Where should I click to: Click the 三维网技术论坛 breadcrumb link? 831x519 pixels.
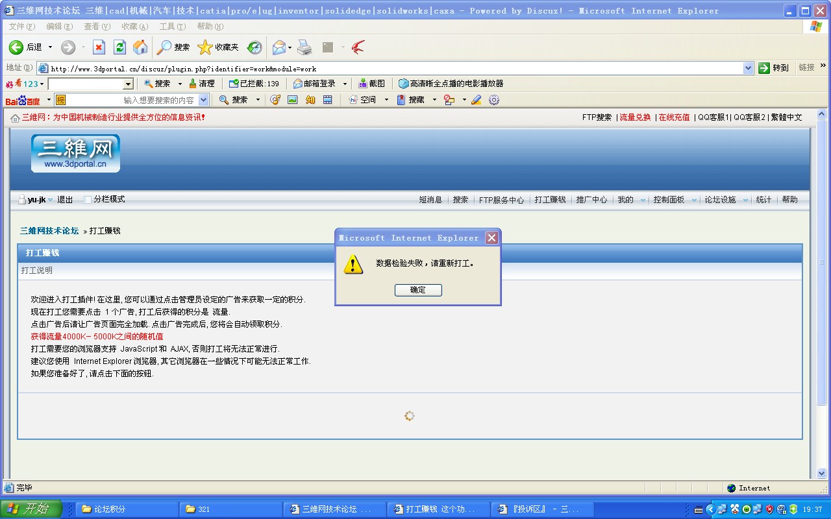tap(49, 231)
